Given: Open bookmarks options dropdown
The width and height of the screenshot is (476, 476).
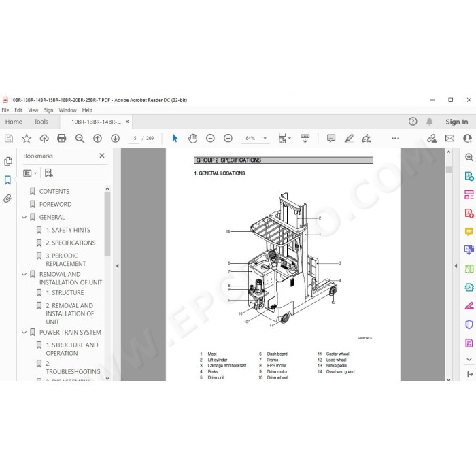Looking at the screenshot, I should coord(30,173).
